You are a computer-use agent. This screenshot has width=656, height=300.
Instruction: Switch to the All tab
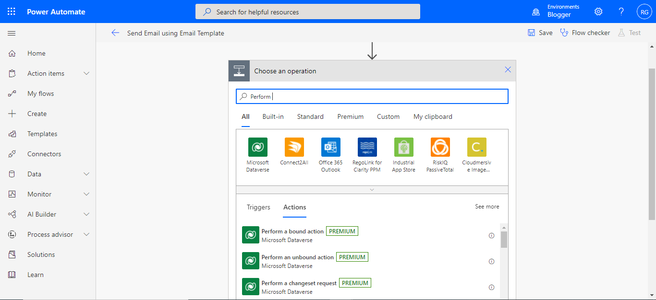coord(245,116)
